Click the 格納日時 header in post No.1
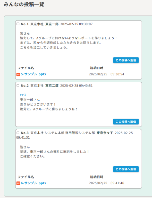The image size is (152, 200). pos(97,68)
